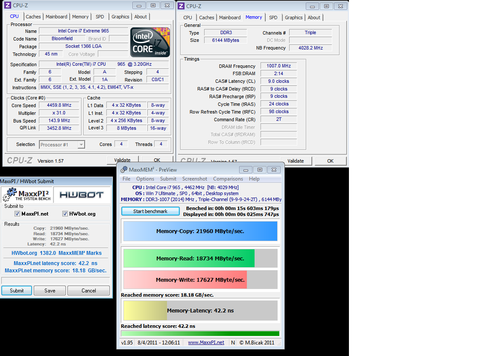The image size is (492, 356).
Task: Minimize the left CPU-Z window
Action: [x=139, y=5]
